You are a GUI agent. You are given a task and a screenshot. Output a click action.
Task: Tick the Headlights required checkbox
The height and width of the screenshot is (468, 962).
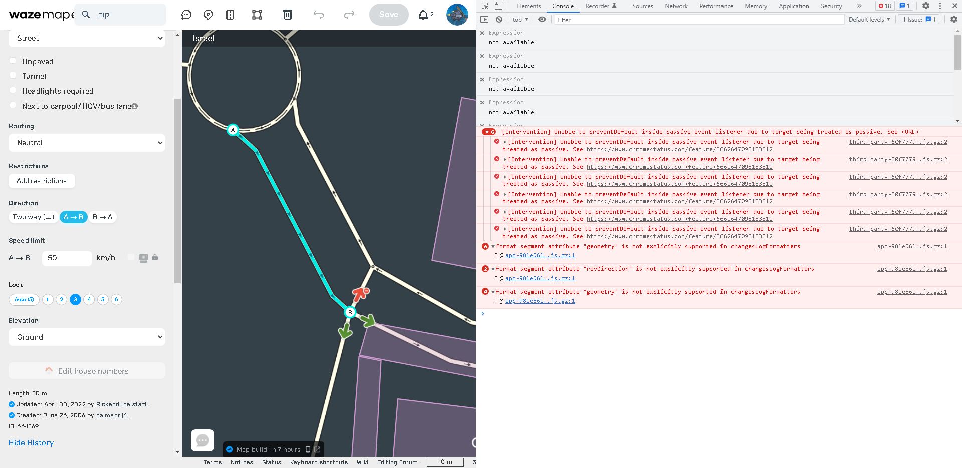13,90
